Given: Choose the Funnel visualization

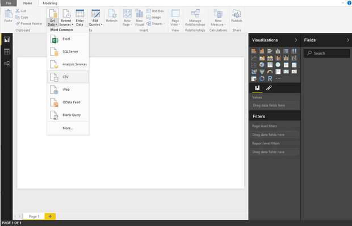Looking at the screenshot, I should point(262,72).
